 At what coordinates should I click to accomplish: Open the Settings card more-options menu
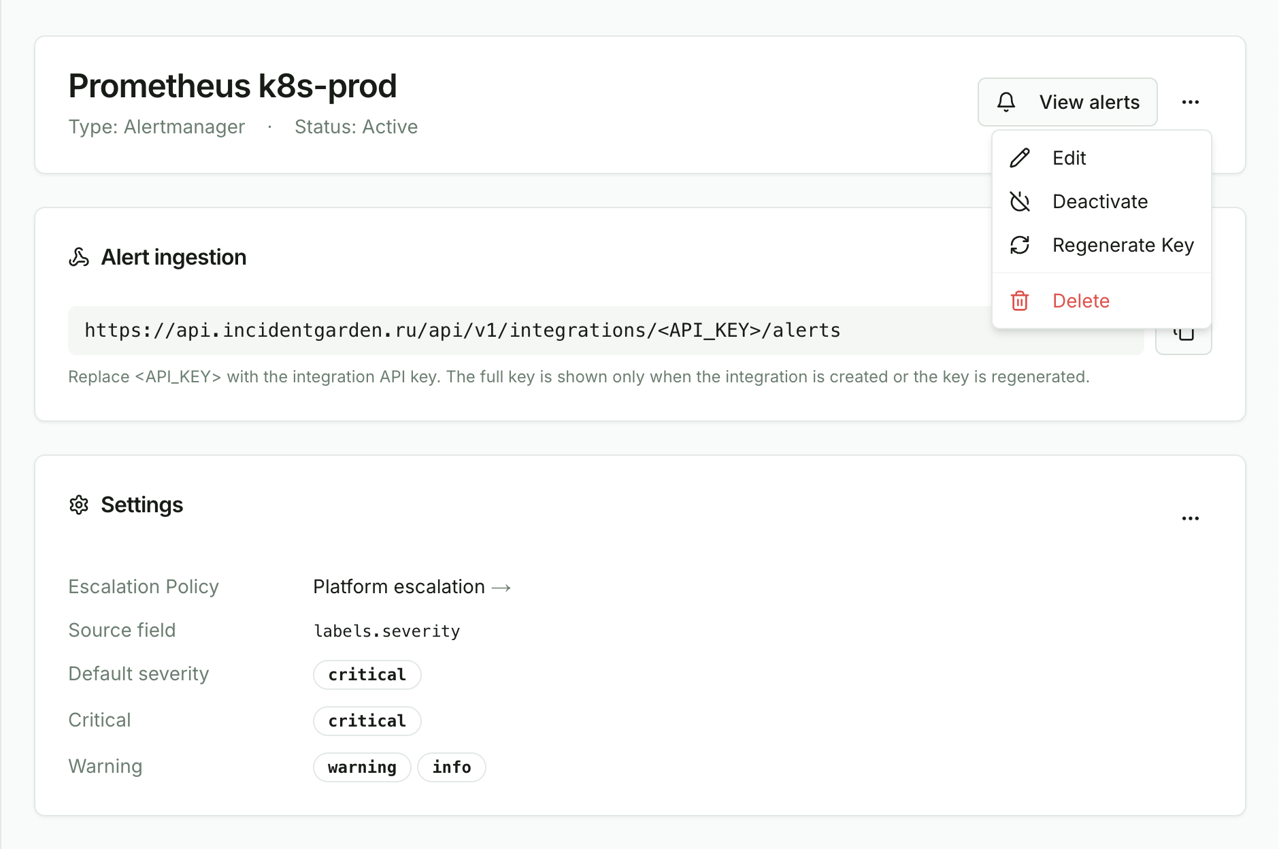point(1191,518)
